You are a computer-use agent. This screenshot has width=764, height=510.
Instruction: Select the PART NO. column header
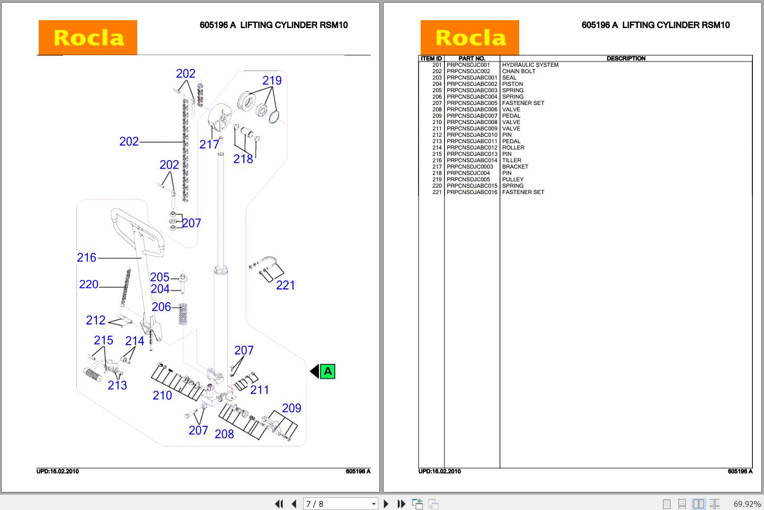point(472,58)
